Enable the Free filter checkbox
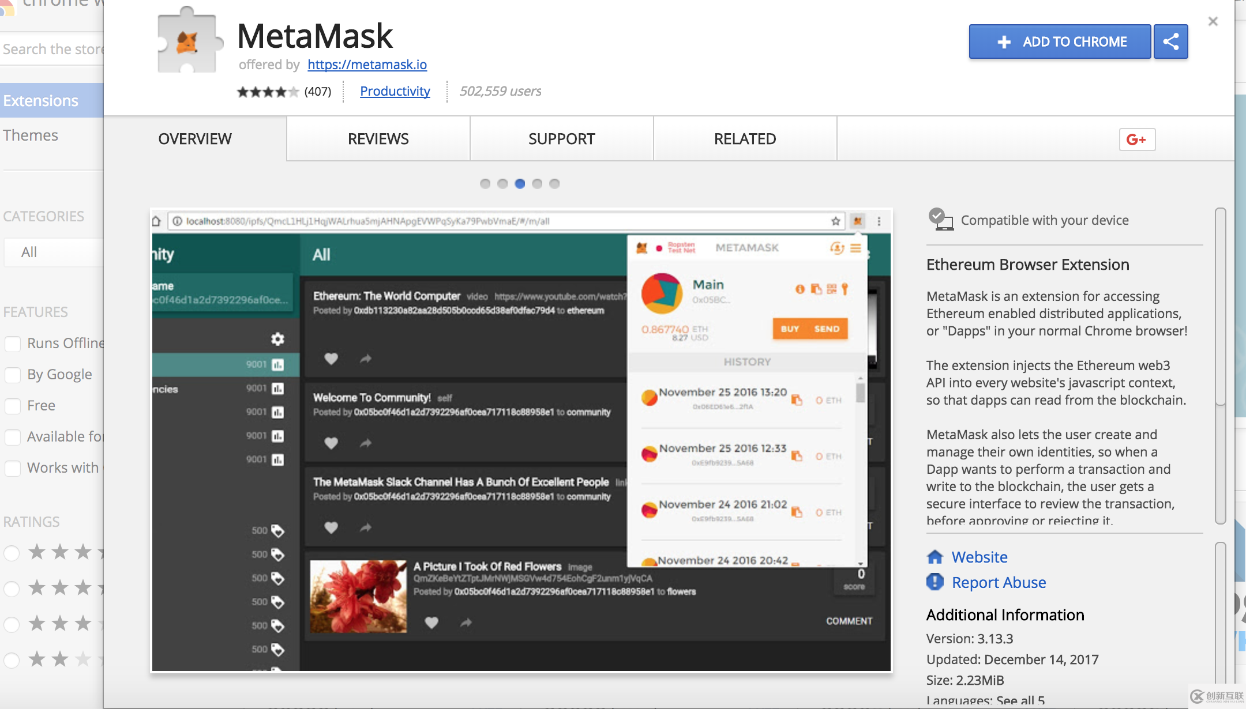The width and height of the screenshot is (1246, 709). [13, 403]
